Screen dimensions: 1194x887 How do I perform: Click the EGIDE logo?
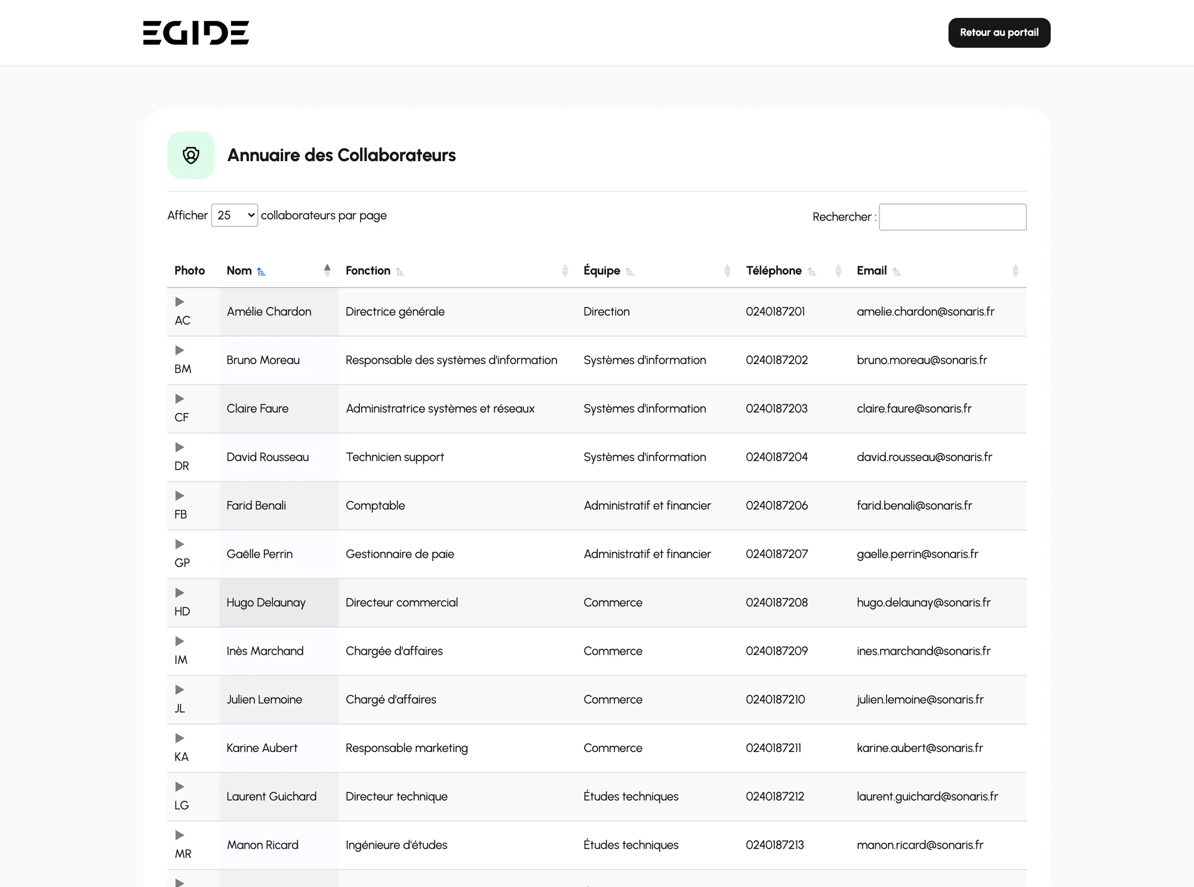196,33
